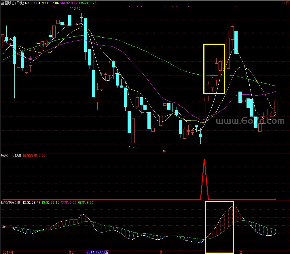Click the small blue-red arrow marker below the main chart

pos(164,151)
